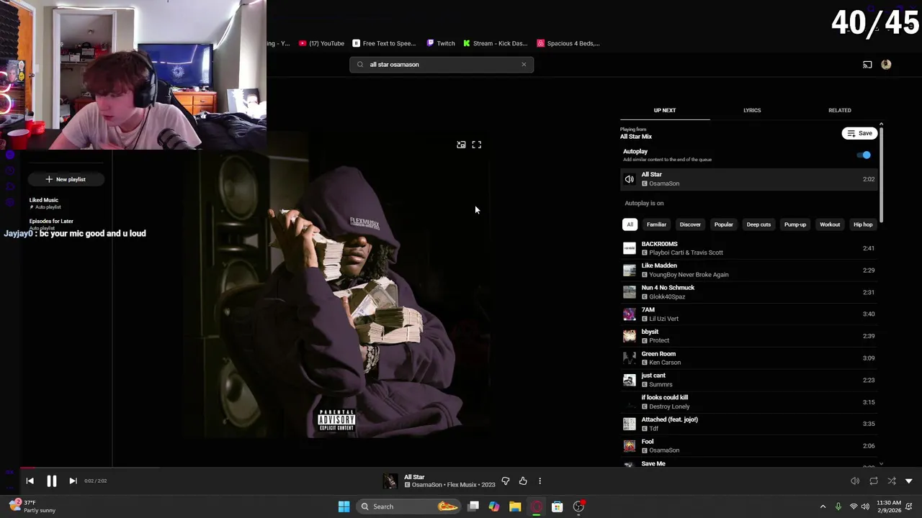Screen dimensions: 922x518
Task: Click the search field with all star osamason
Action: [x=442, y=64]
